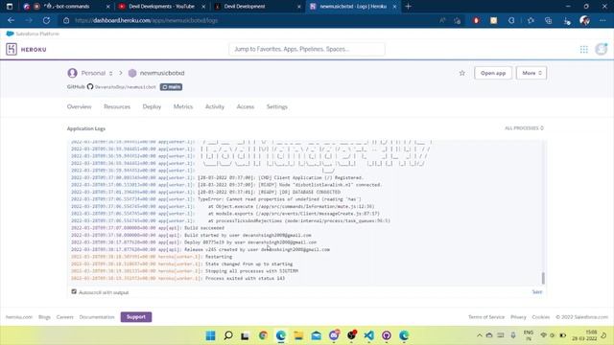The height and width of the screenshot is (345, 614).
Task: Switch to the Metrics tab
Action: pos(183,106)
